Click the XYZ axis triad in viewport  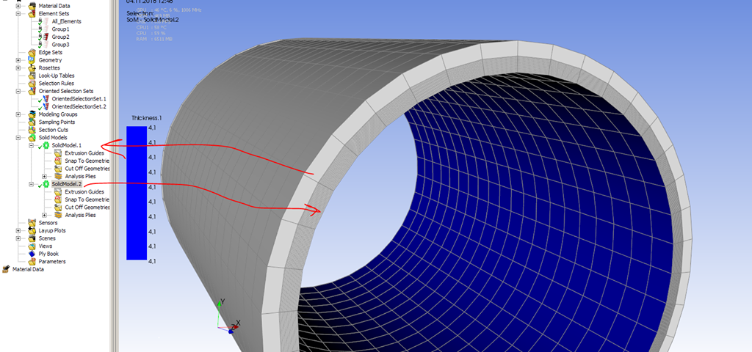click(228, 316)
